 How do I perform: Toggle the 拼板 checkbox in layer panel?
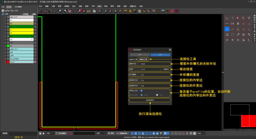[x=31, y=14]
